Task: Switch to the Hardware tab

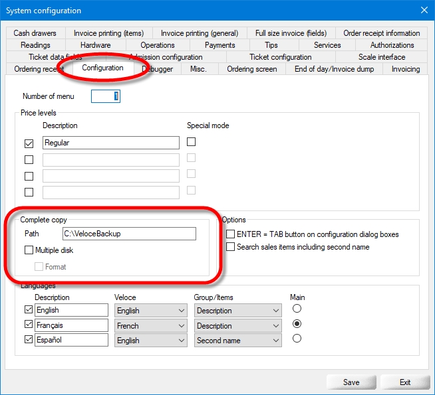Action: coord(95,45)
